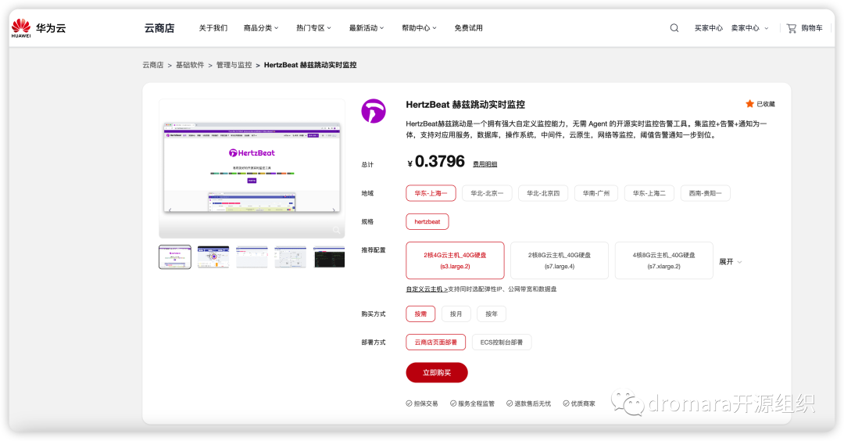The height and width of the screenshot is (441, 844).
Task: Open 免费试用 menu item
Action: point(468,28)
